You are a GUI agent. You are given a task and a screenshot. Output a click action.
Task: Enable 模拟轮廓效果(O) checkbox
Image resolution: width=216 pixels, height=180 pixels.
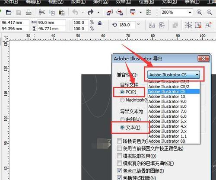(x=119, y=156)
